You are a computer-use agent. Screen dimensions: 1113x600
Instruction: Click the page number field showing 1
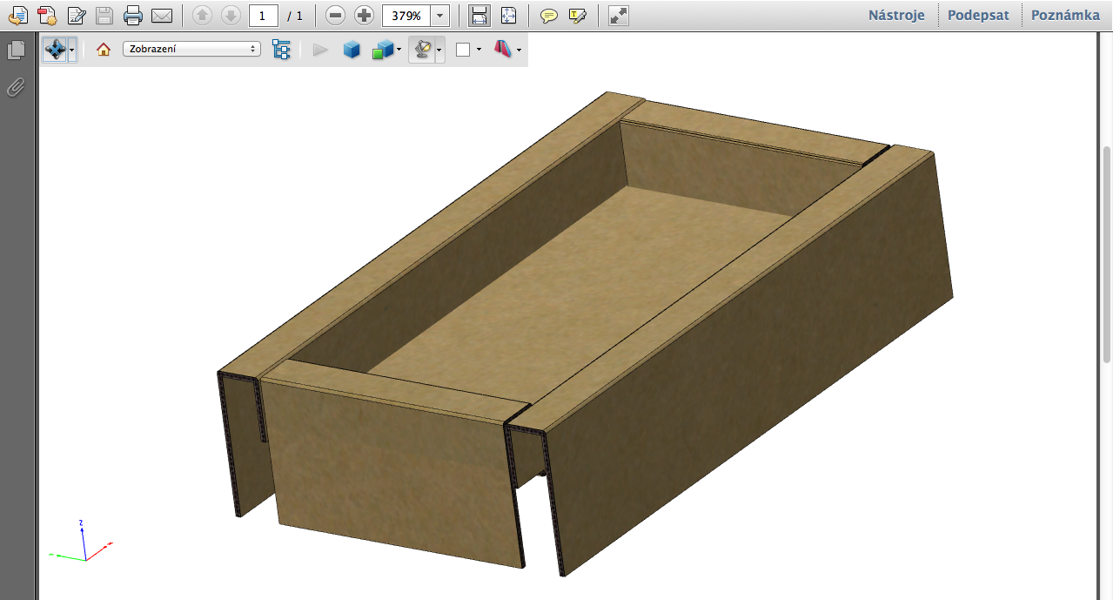coord(263,15)
